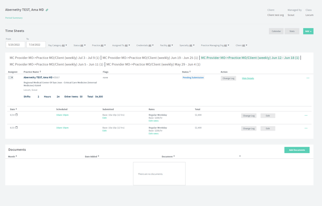Select the Jul 3 - Jul 9 weekly timesheet tab

[54, 58]
